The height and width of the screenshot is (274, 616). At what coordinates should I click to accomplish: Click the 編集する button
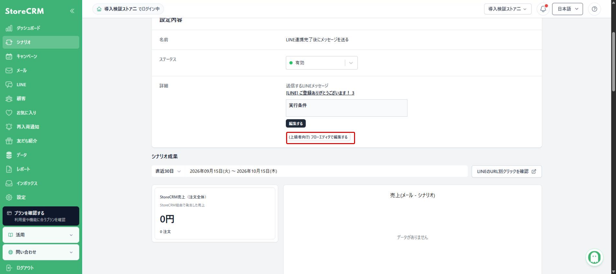[x=296, y=123]
